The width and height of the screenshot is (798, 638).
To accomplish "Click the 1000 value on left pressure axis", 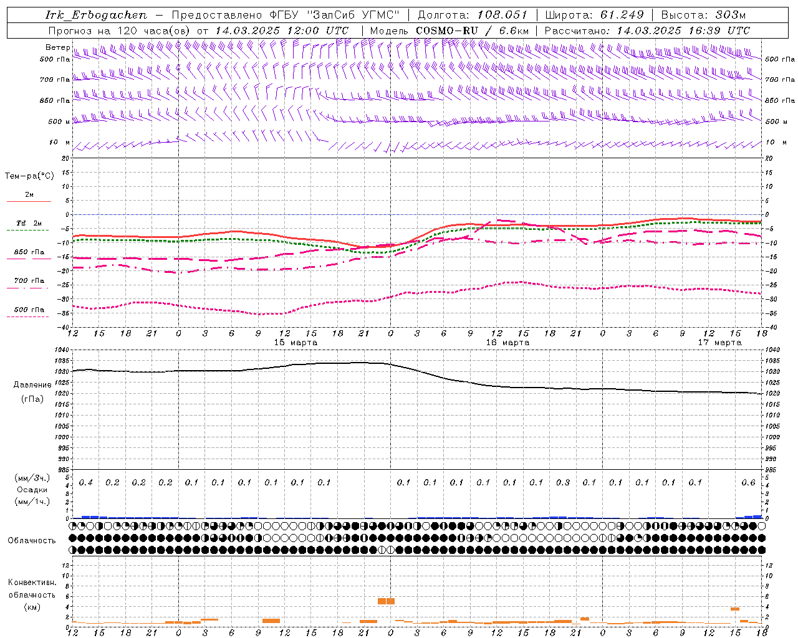I will [x=62, y=437].
